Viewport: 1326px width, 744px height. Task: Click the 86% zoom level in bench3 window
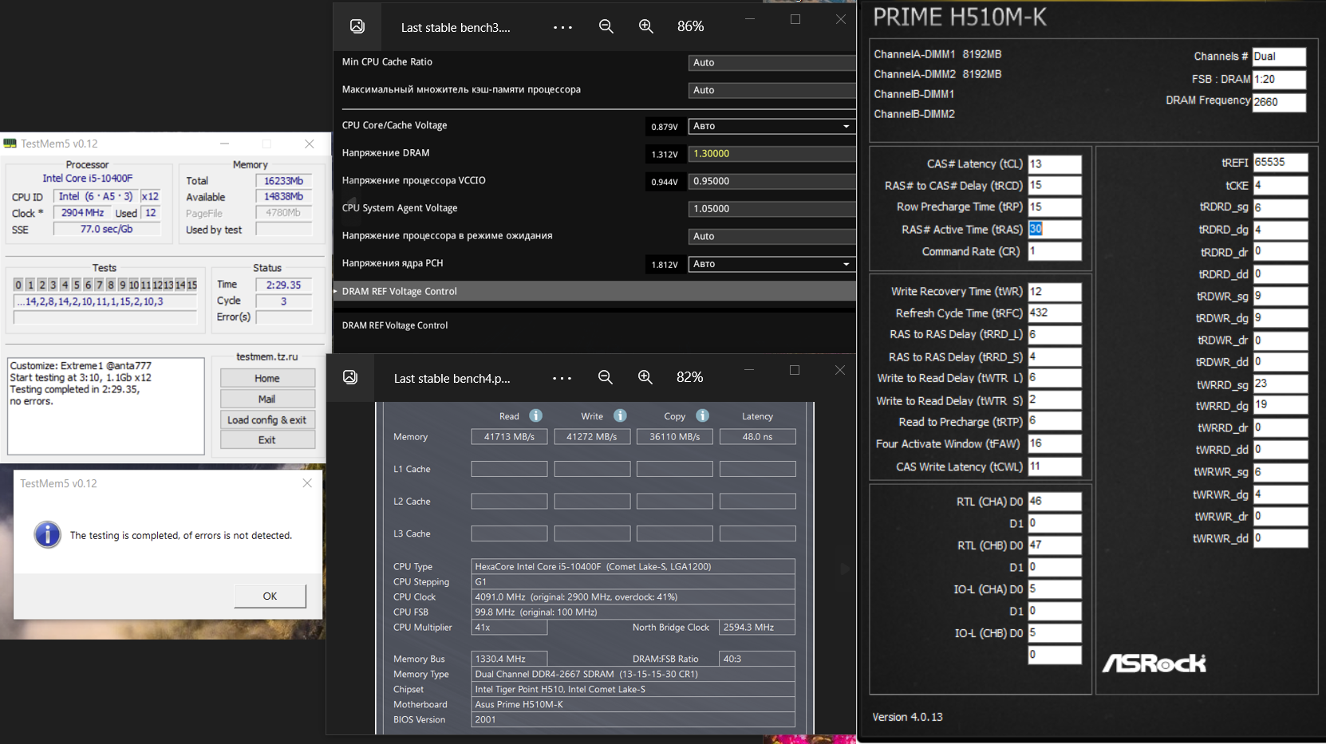691,26
